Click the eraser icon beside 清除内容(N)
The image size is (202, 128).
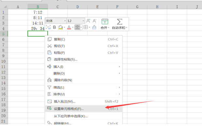coord(50,80)
